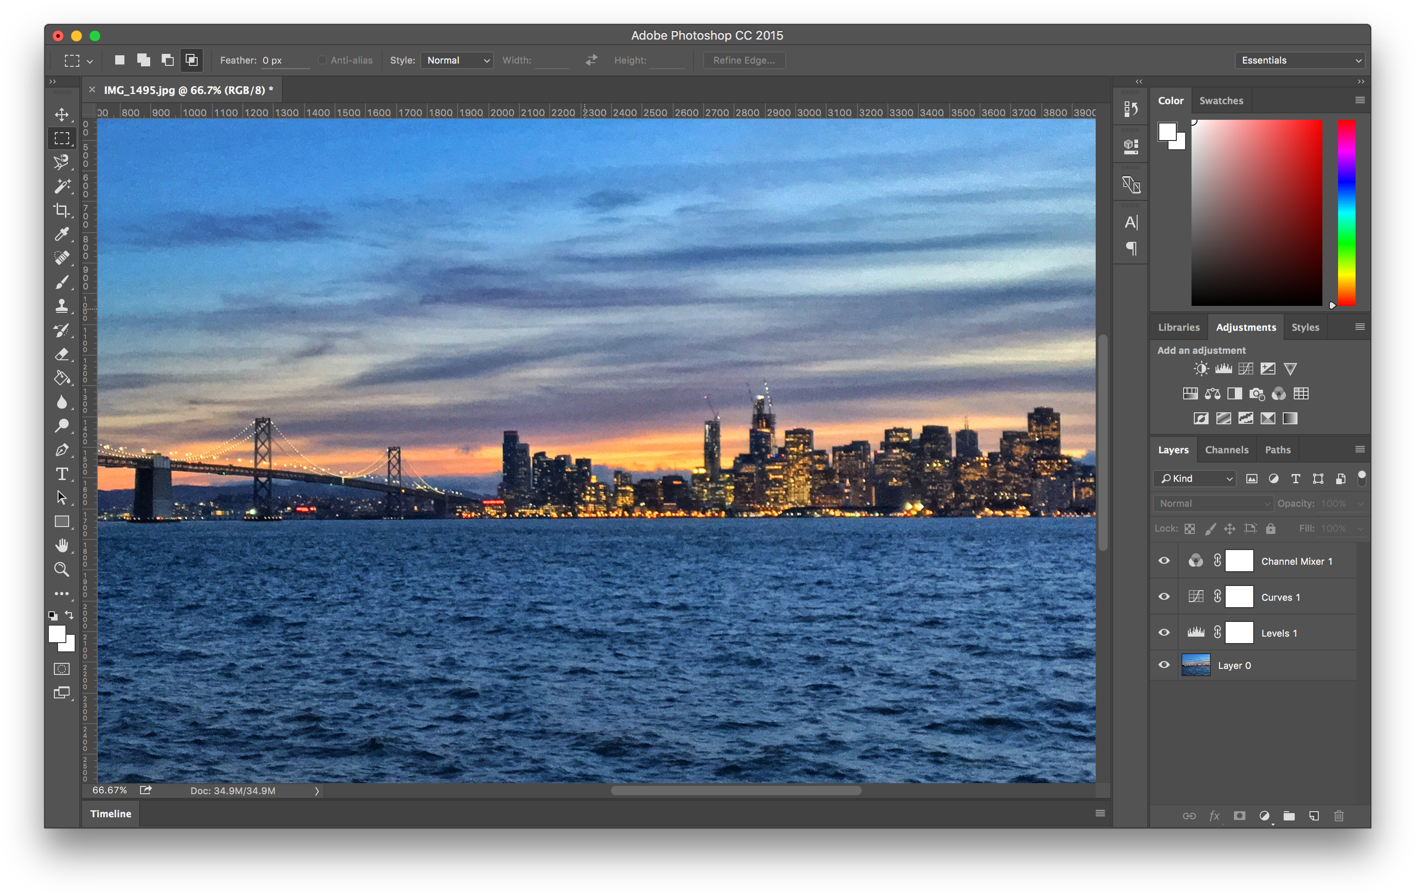Open the Channels tab
This screenshot has width=1415, height=896.
[x=1227, y=450]
